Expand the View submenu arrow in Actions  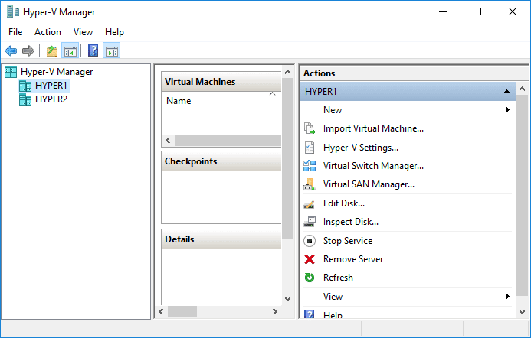coord(507,297)
